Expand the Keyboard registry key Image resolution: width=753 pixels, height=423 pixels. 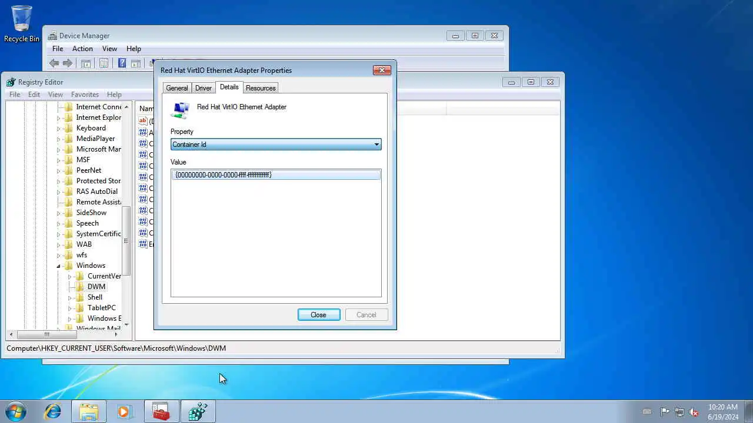click(x=58, y=128)
